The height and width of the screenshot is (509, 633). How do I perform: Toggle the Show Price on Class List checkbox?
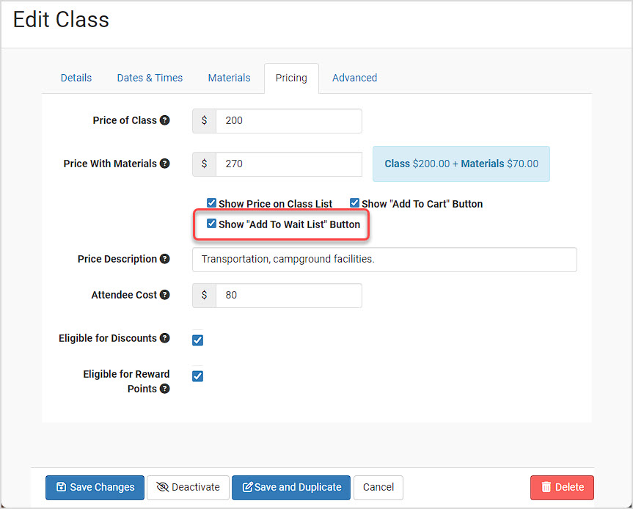coord(211,202)
